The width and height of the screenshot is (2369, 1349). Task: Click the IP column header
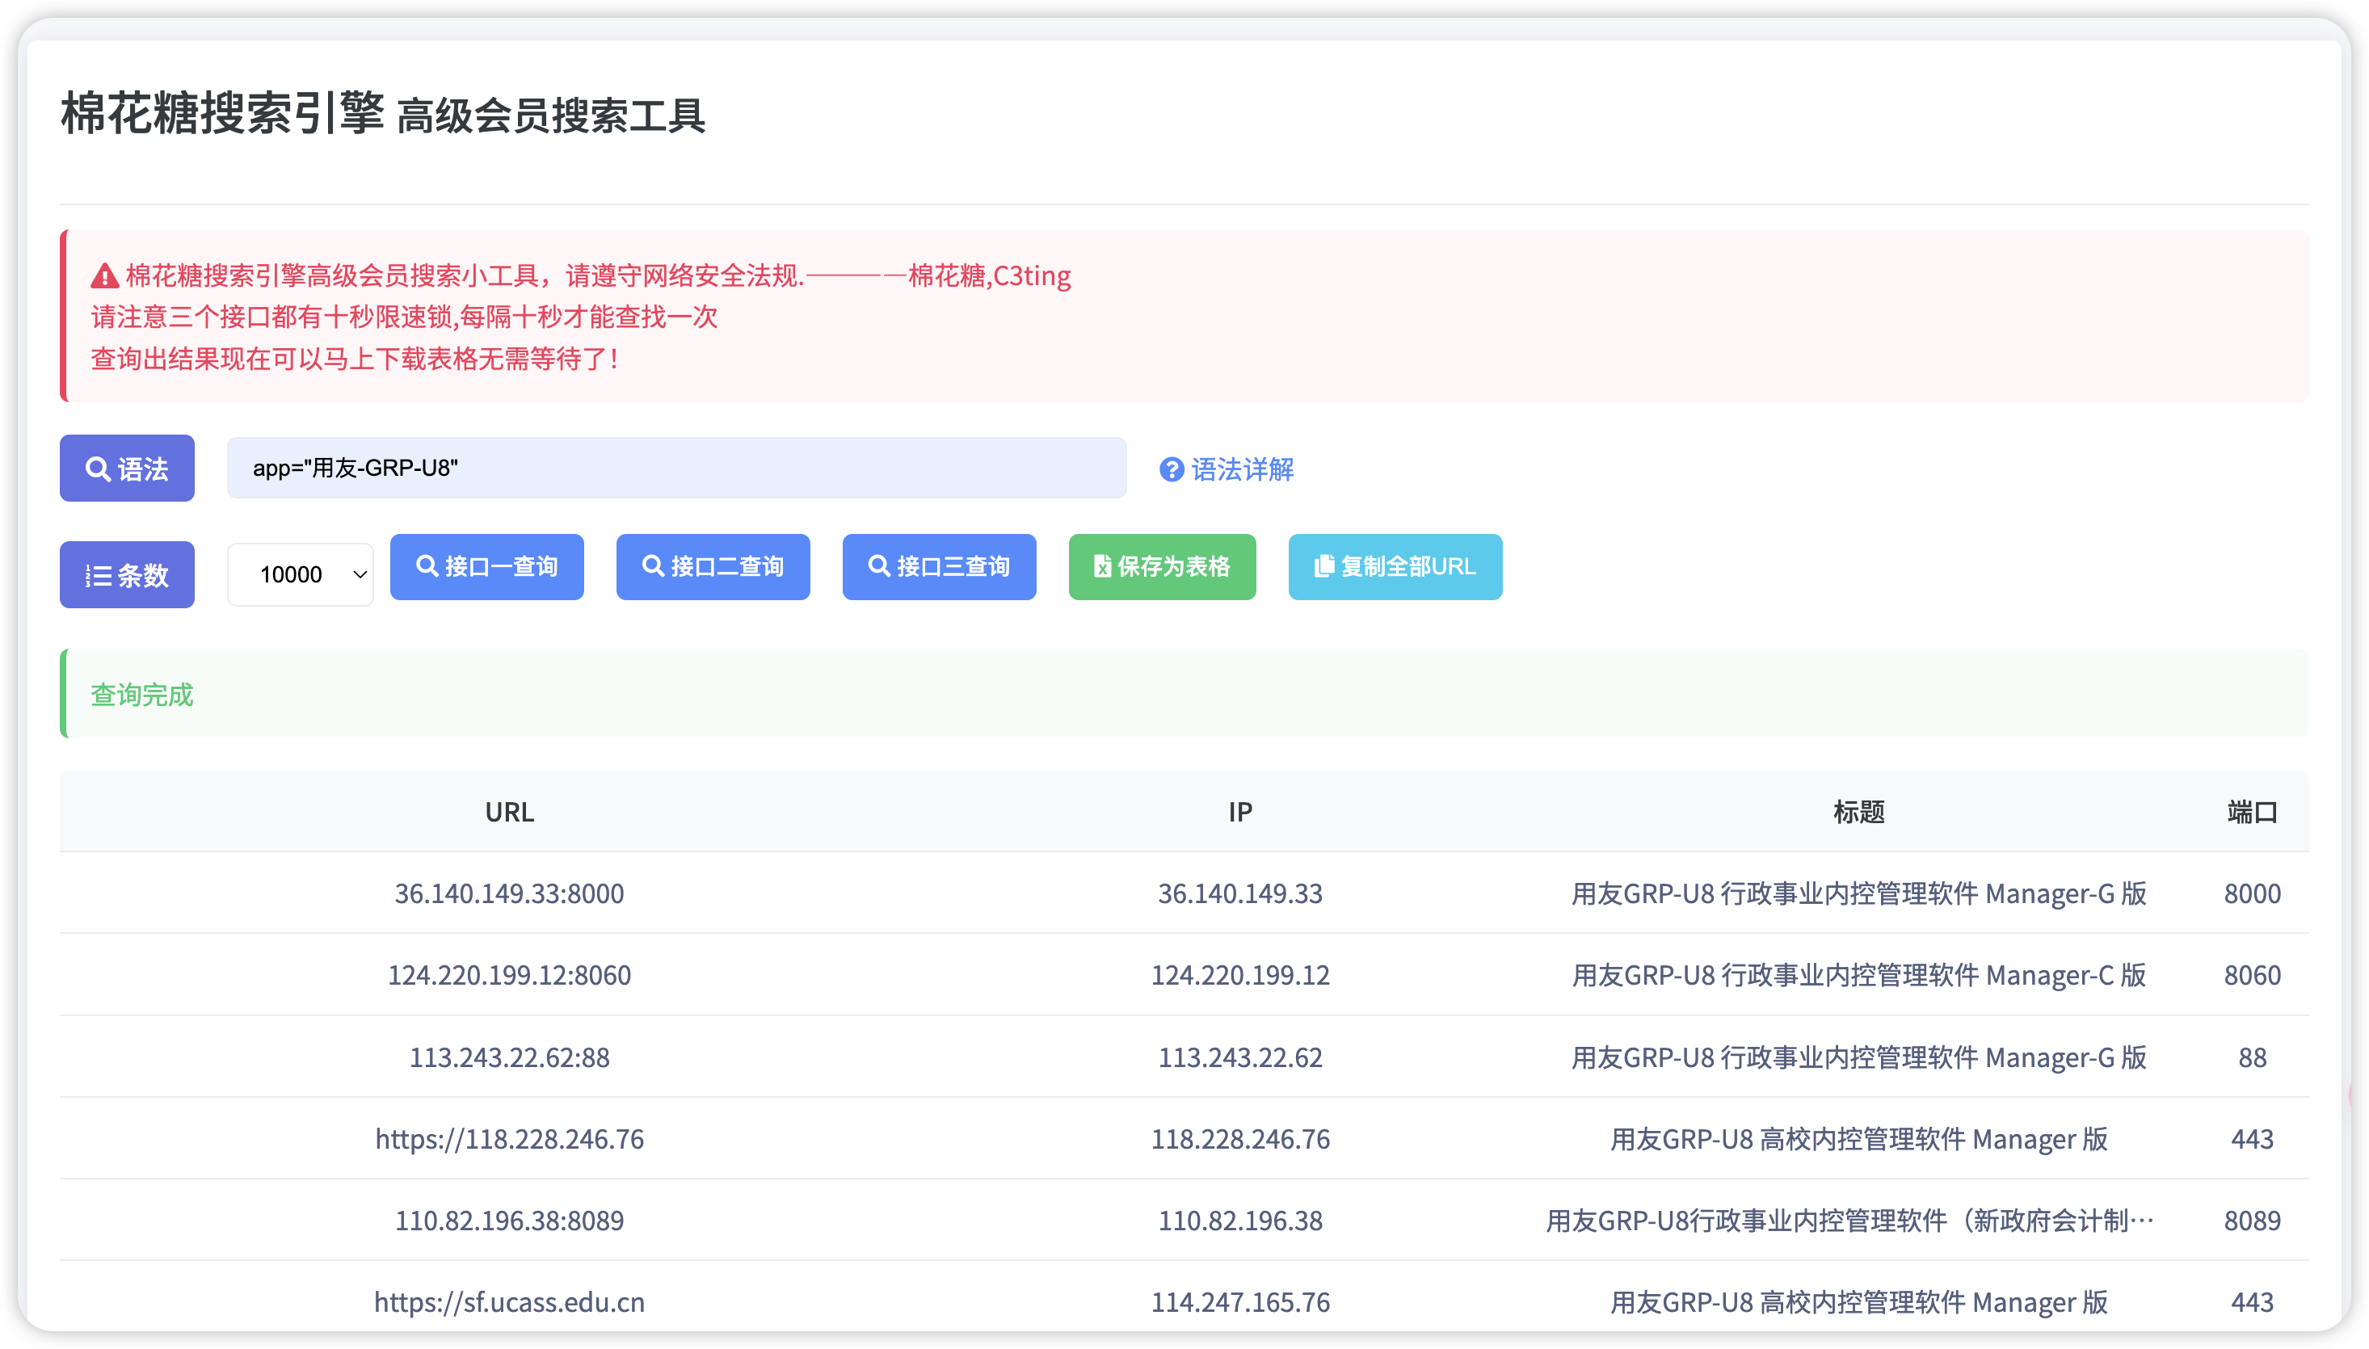1239,813
